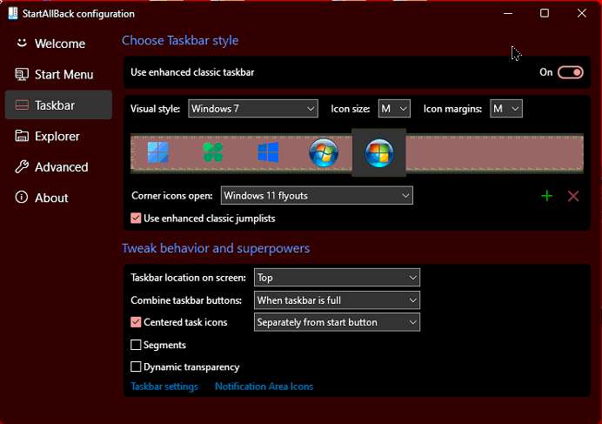Uncheck Use enhanced classic jumplists
The height and width of the screenshot is (424, 602).
point(136,218)
